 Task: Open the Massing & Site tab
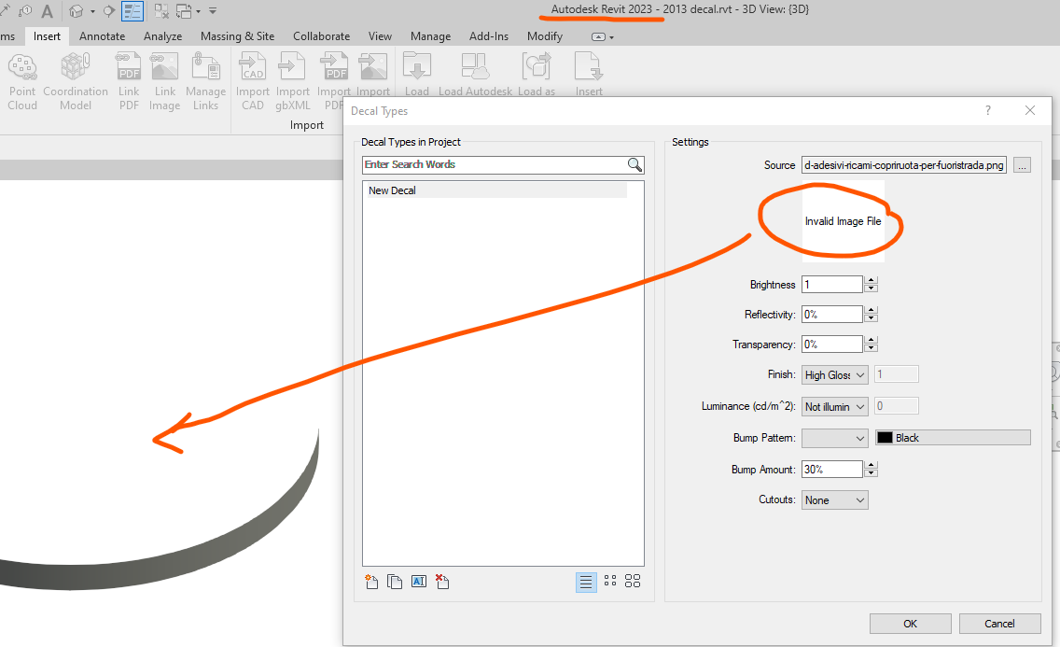237,36
